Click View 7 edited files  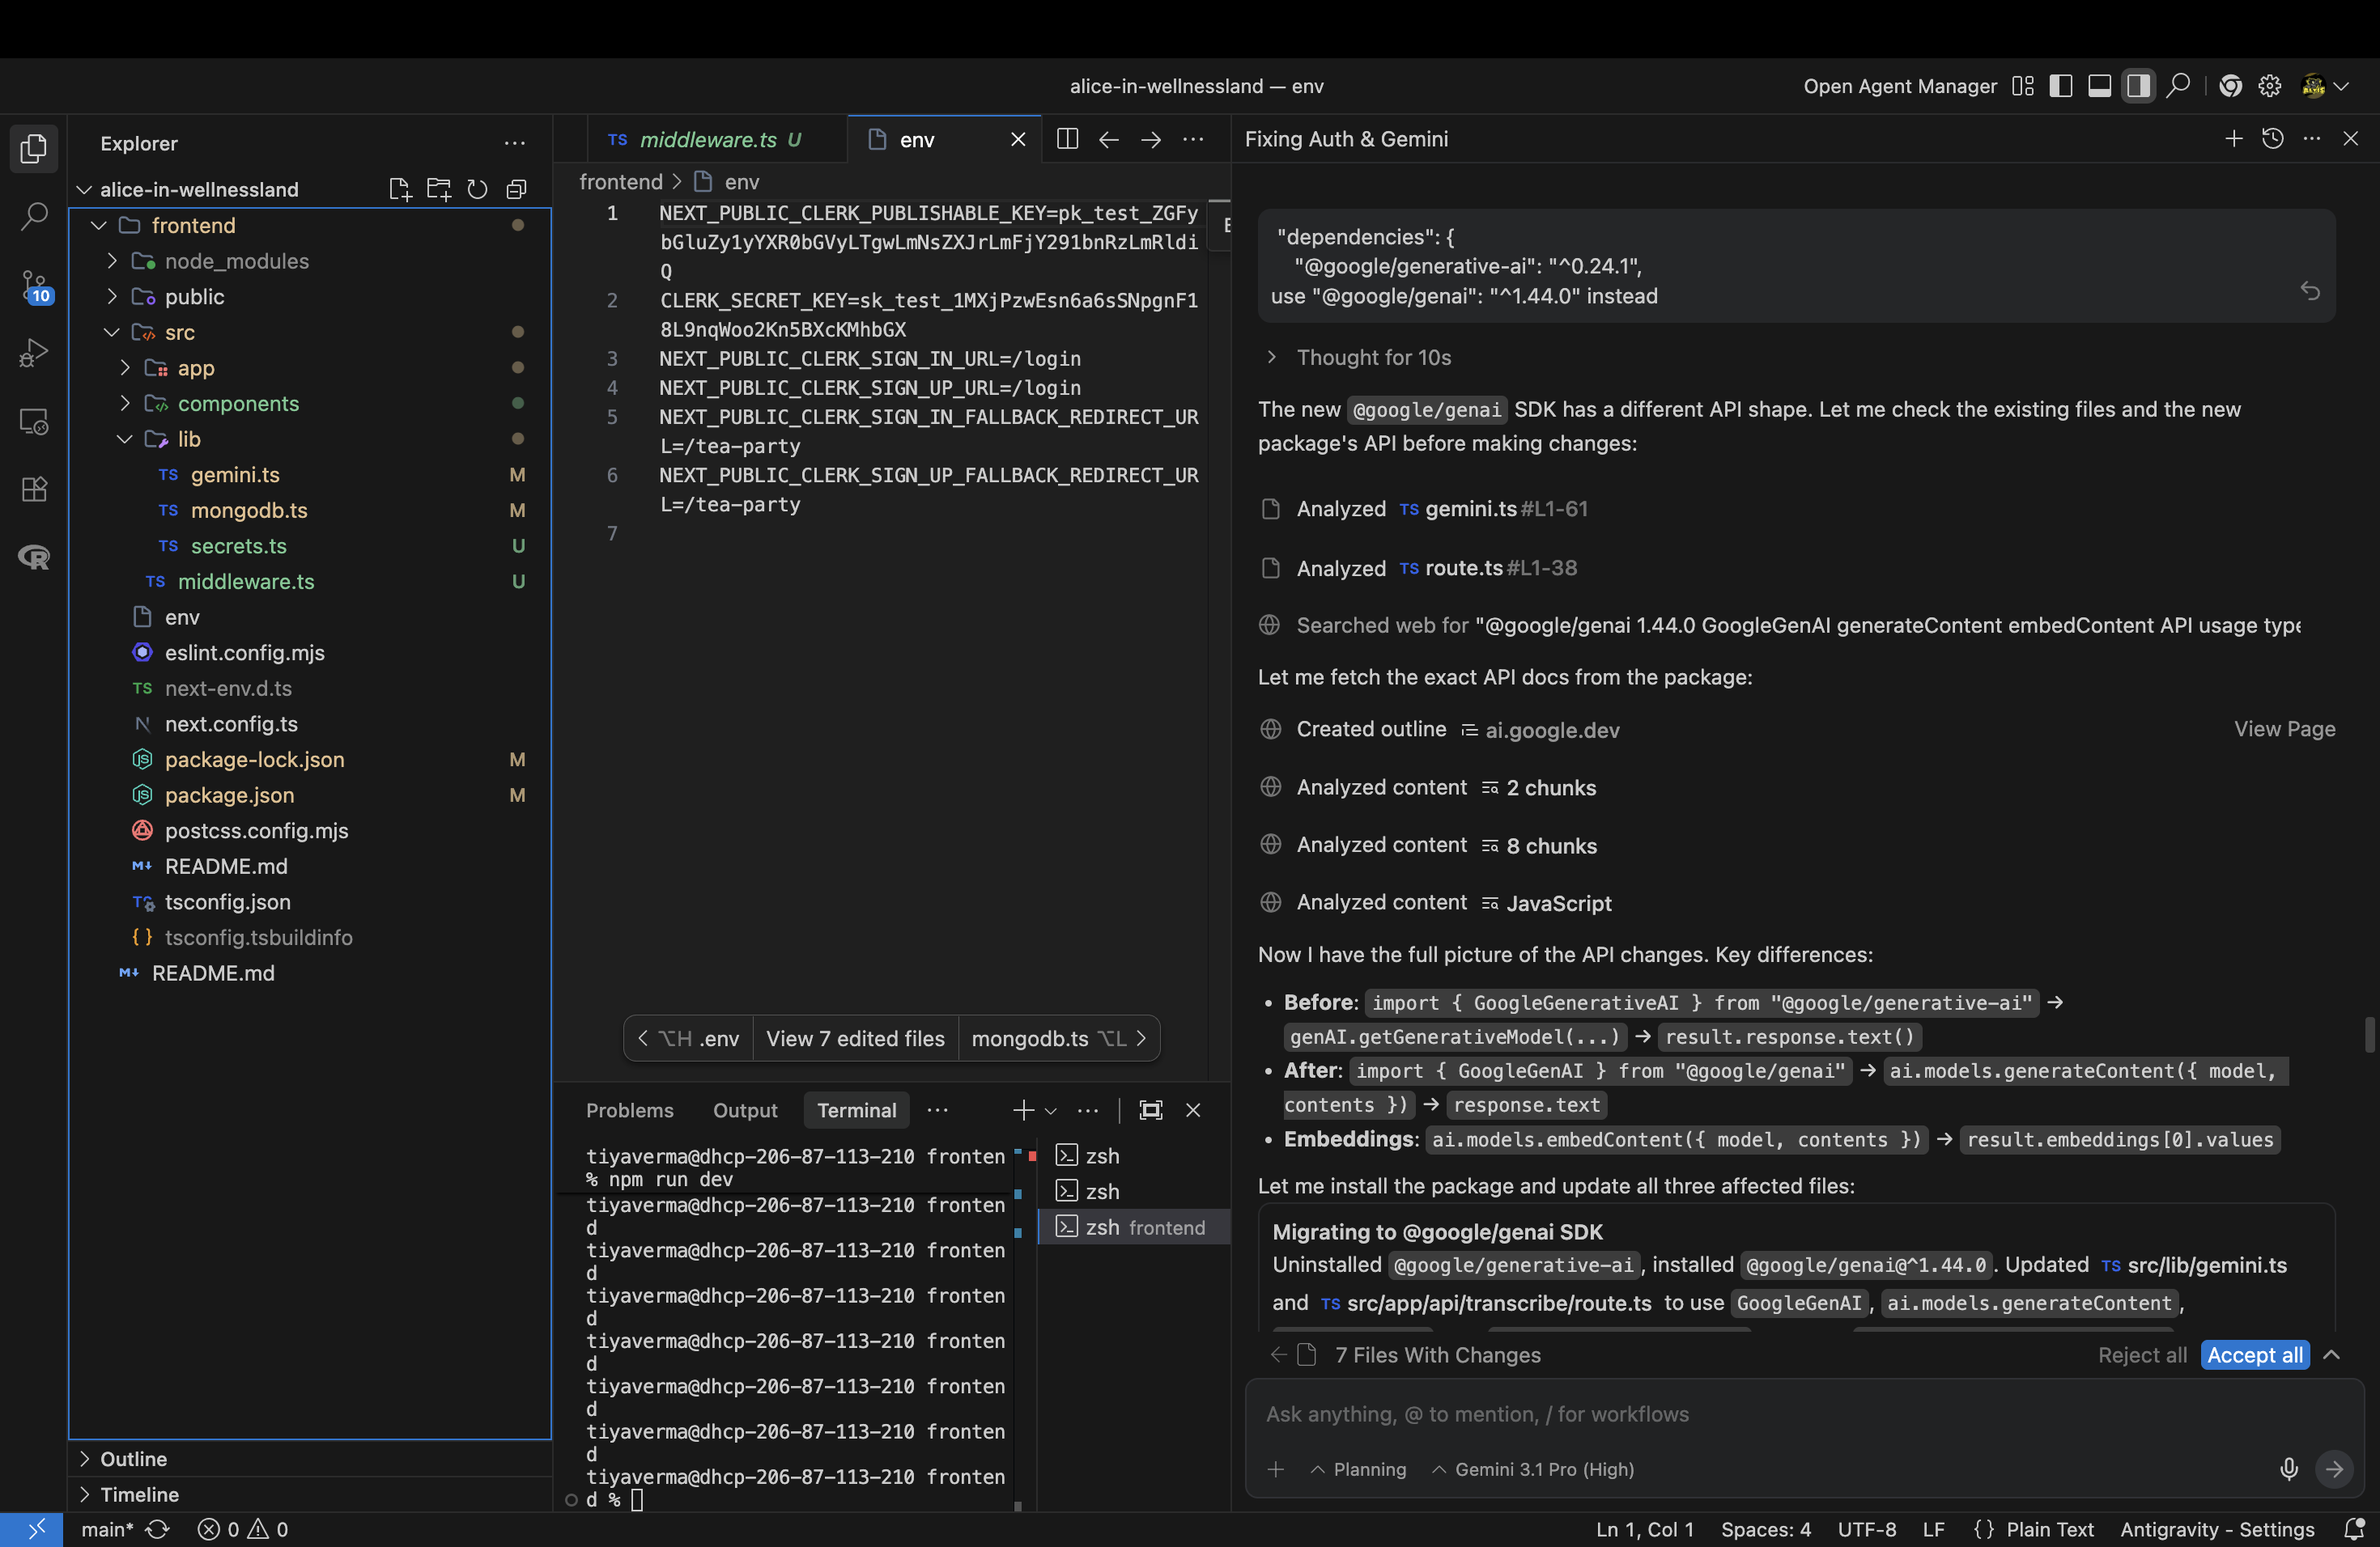pyautogui.click(x=855, y=1038)
